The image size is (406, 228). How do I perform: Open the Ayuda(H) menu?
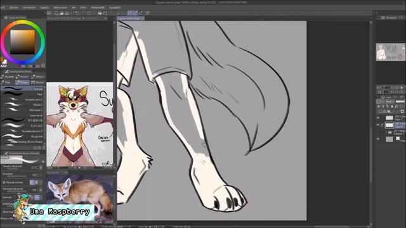point(115,8)
